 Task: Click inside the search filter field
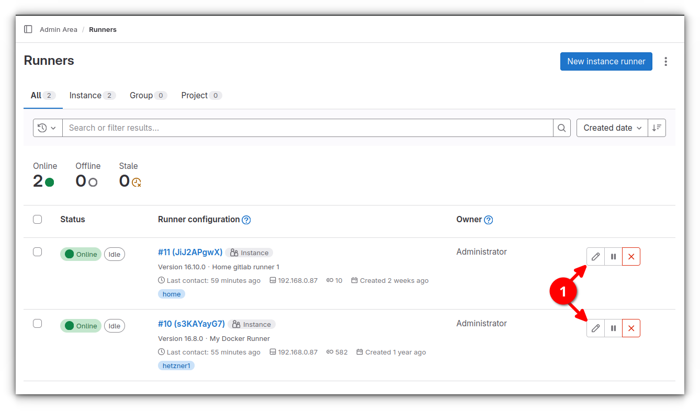tap(262, 128)
